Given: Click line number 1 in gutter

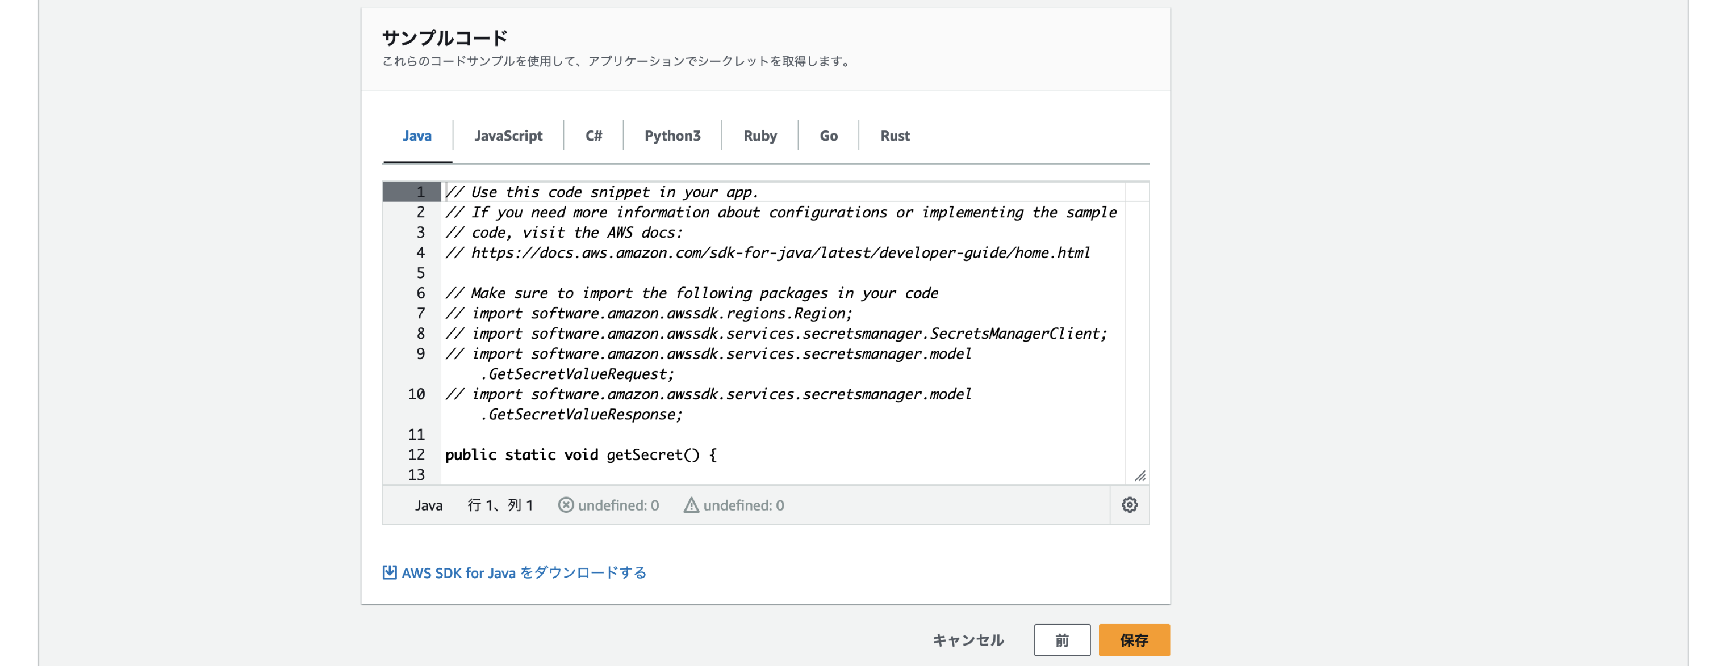Looking at the screenshot, I should click(x=420, y=192).
